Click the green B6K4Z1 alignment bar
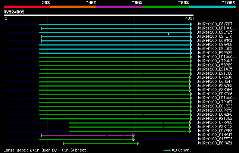The image size is (239, 153). point(100,144)
